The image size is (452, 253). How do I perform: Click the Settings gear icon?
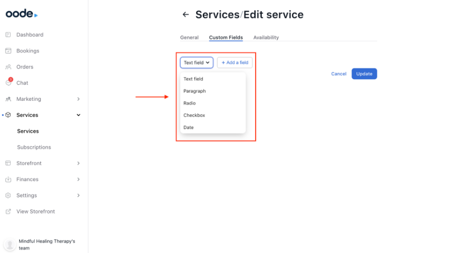8,196
